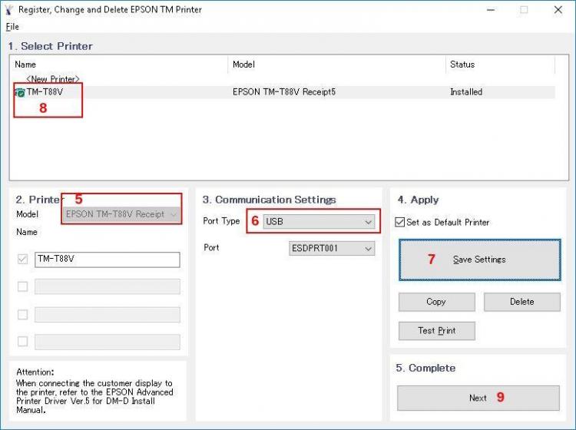Screen dimensions: 576x430
Task: Toggle Set as Default Printer checkbox
Action: [399, 223]
